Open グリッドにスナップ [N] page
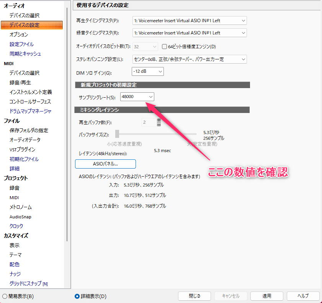Image resolution: width=322 pixels, height=303 pixels. (29, 283)
